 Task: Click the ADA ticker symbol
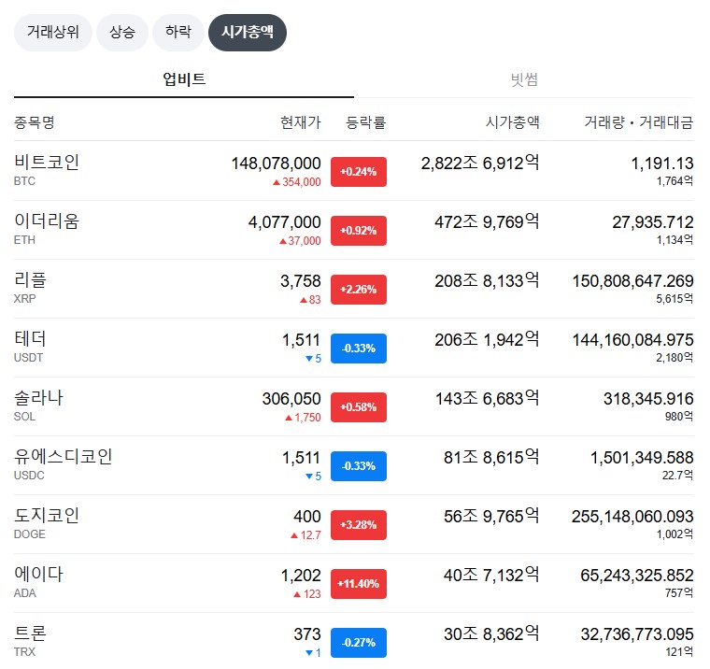[x=25, y=593]
